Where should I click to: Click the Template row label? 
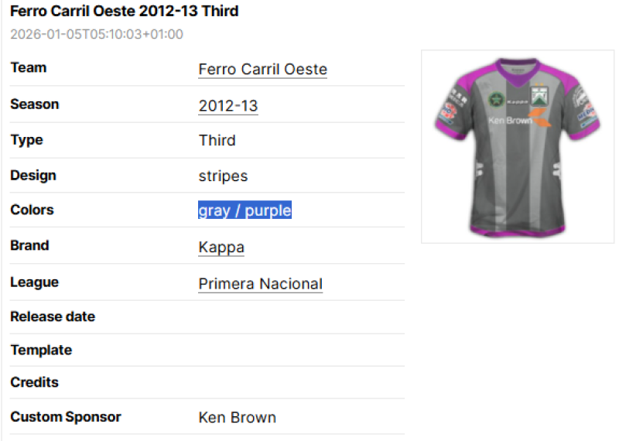(x=41, y=350)
